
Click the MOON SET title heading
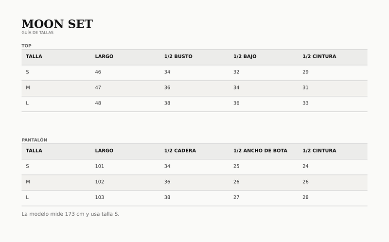click(57, 24)
